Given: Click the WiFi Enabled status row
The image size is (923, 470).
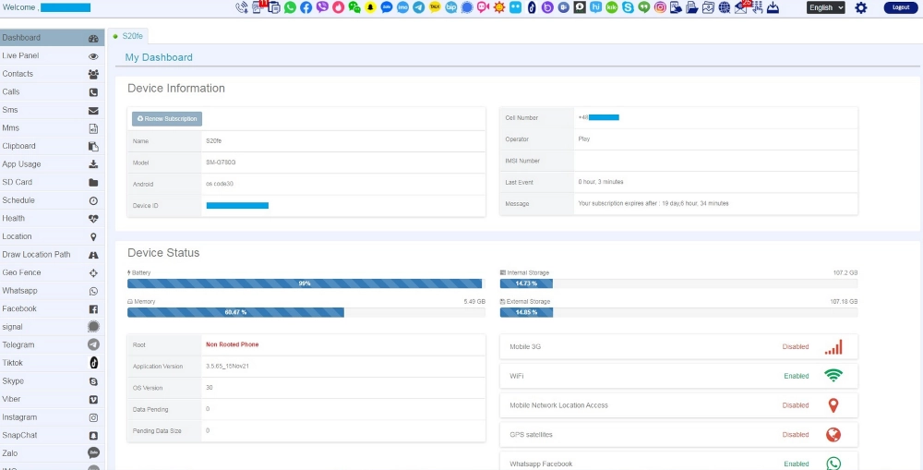Looking at the screenshot, I should coord(678,376).
